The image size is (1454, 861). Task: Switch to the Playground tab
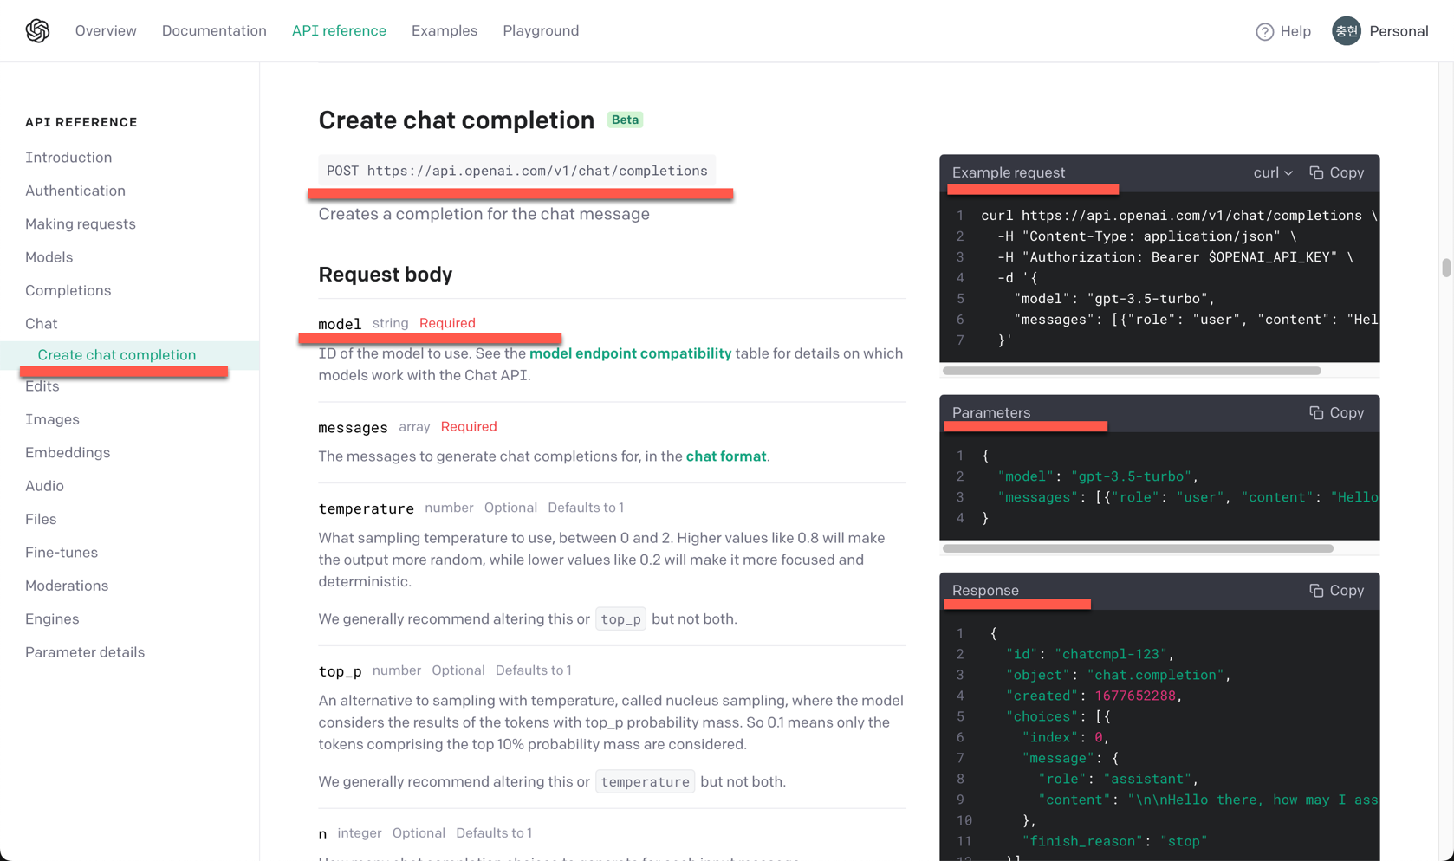click(x=541, y=31)
